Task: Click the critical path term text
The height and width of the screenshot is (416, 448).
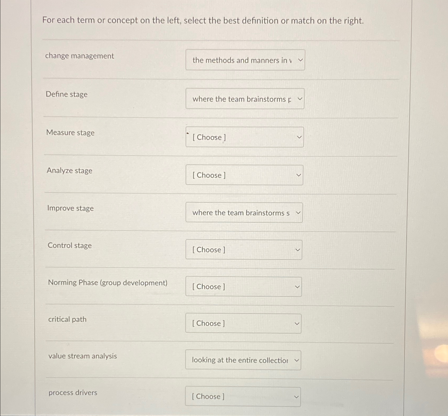Action: 67,319
